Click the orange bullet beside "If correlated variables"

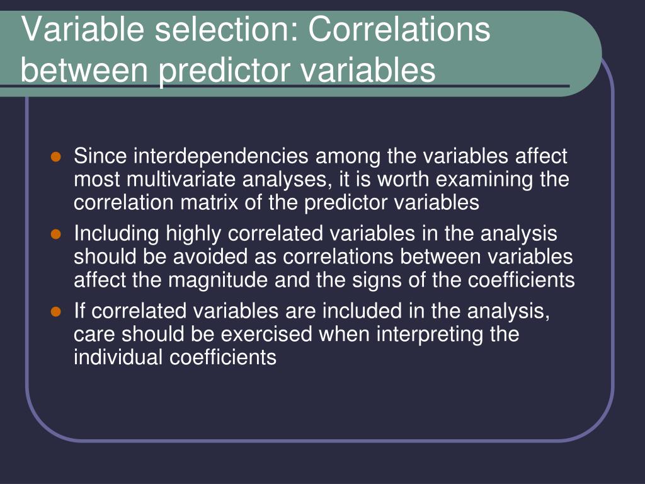click(55, 312)
